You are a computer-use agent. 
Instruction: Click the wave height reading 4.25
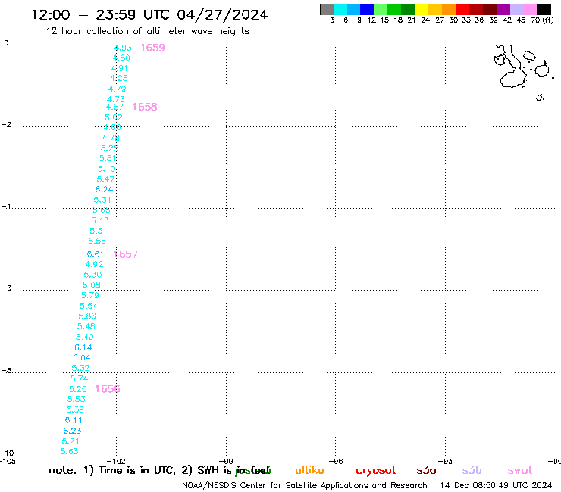coord(118,78)
